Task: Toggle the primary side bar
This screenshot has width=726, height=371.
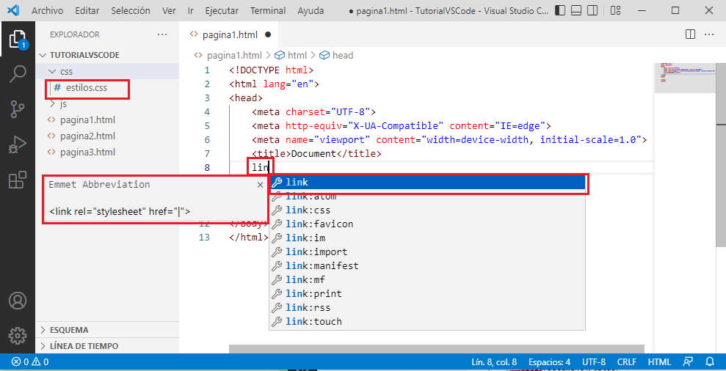Action: click(560, 10)
